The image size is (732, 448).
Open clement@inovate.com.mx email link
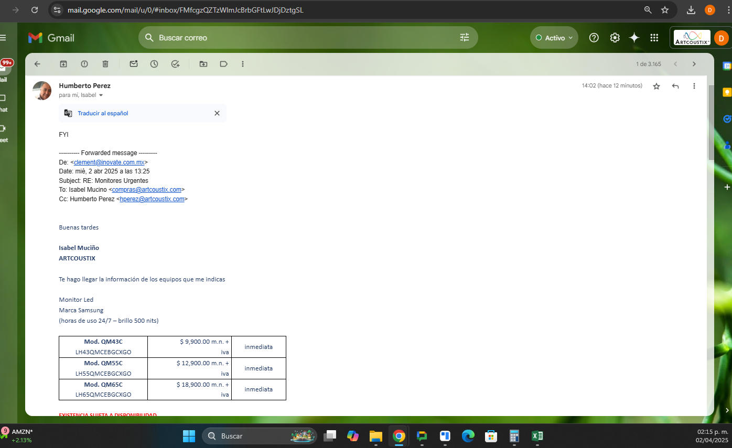click(x=109, y=162)
